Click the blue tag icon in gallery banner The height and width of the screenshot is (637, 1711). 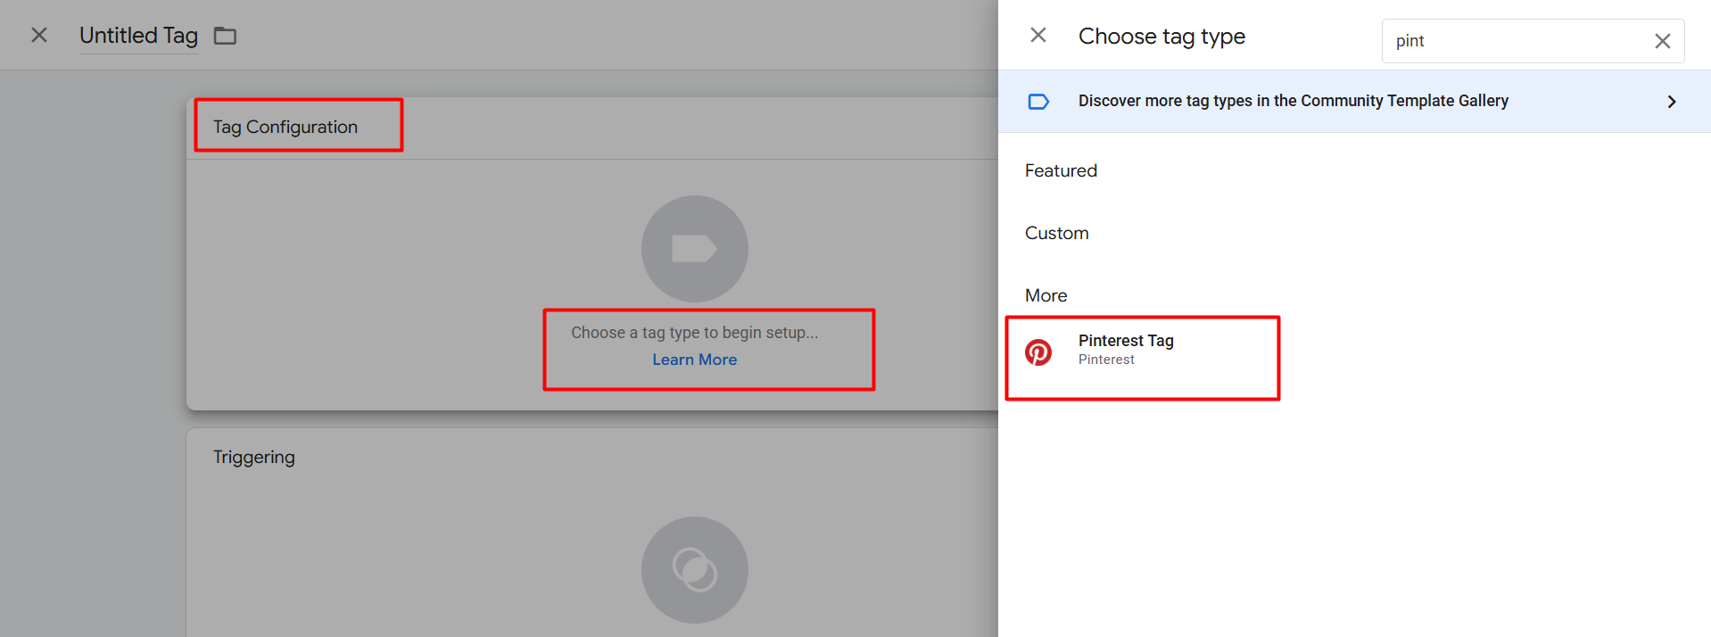tap(1038, 102)
